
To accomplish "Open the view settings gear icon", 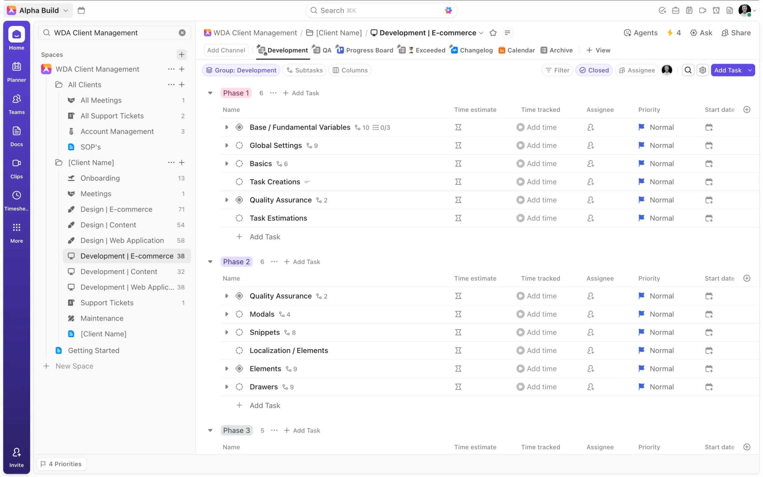I will (702, 70).
